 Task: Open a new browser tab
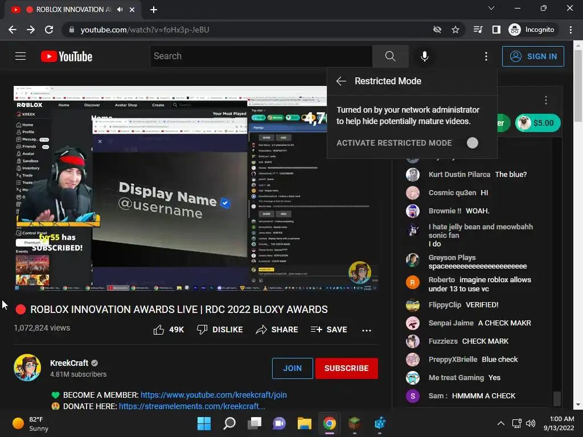pos(154,10)
